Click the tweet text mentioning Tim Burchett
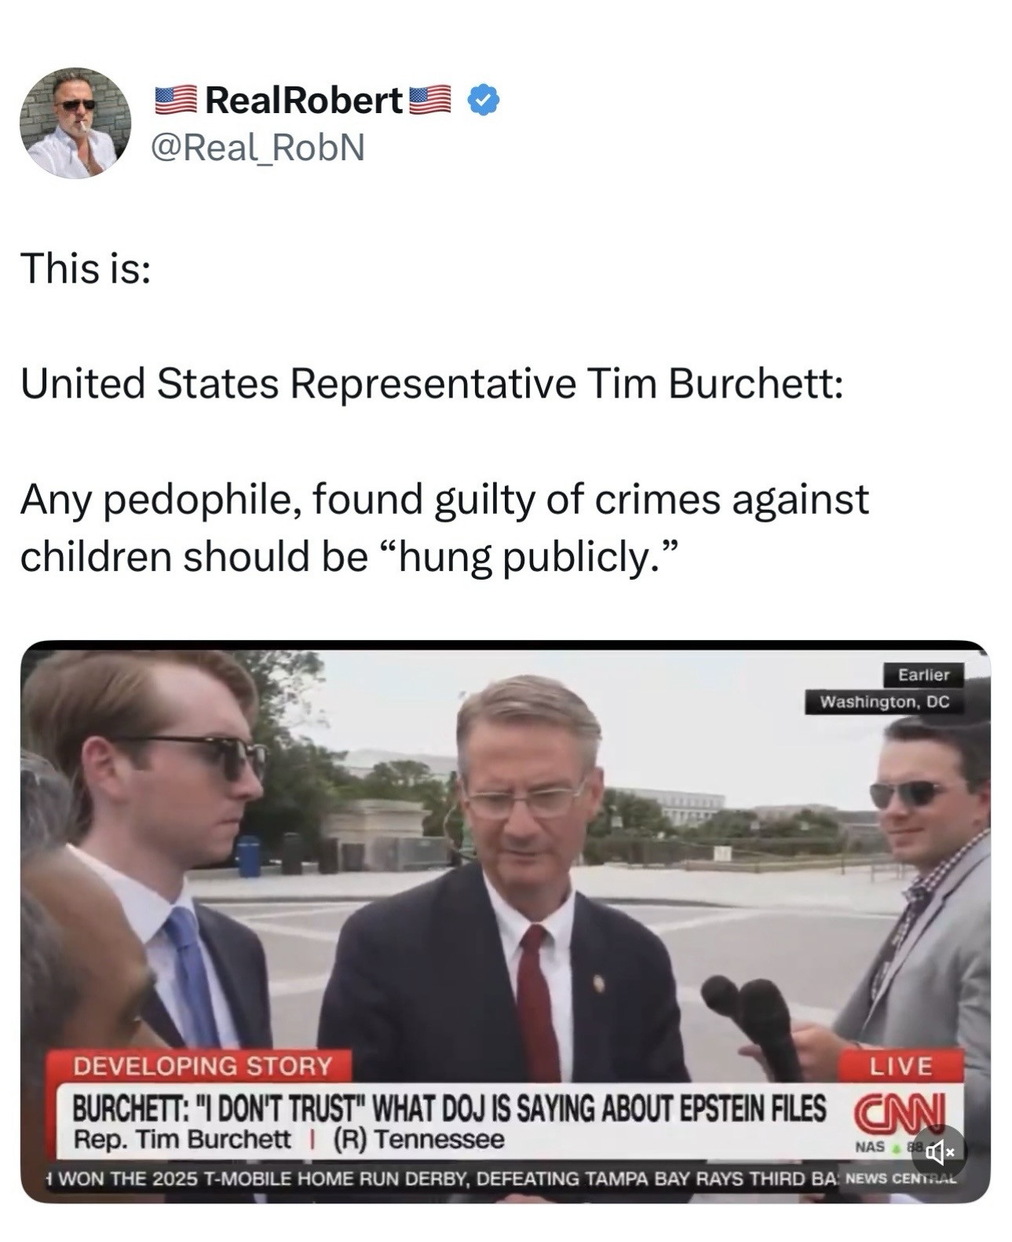 [x=433, y=383]
